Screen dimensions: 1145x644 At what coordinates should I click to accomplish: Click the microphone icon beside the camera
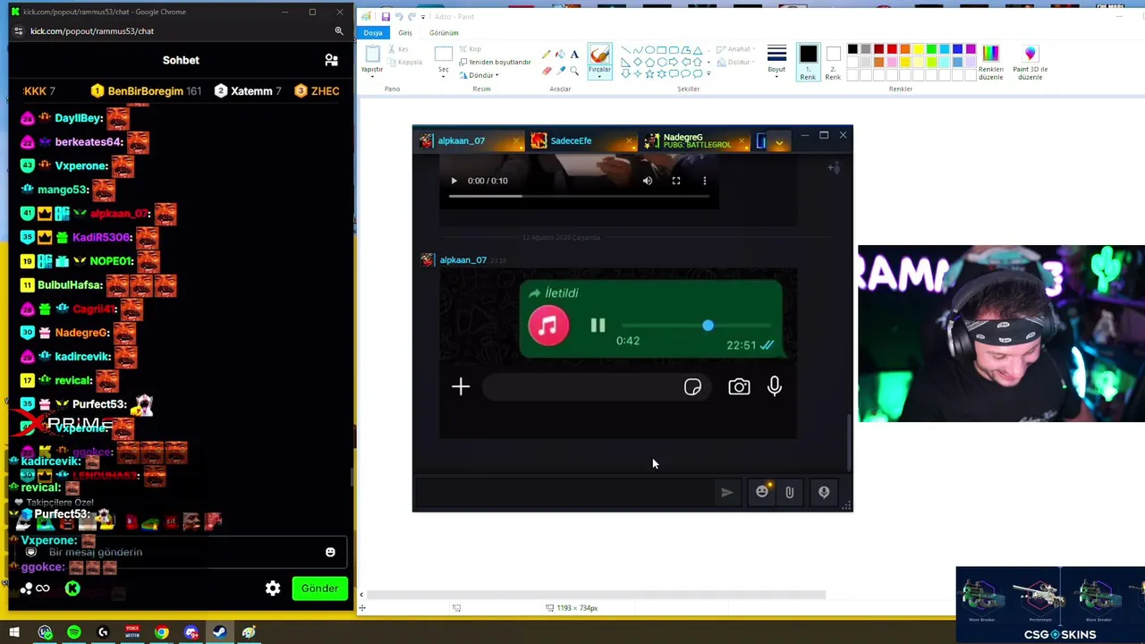coord(775,386)
